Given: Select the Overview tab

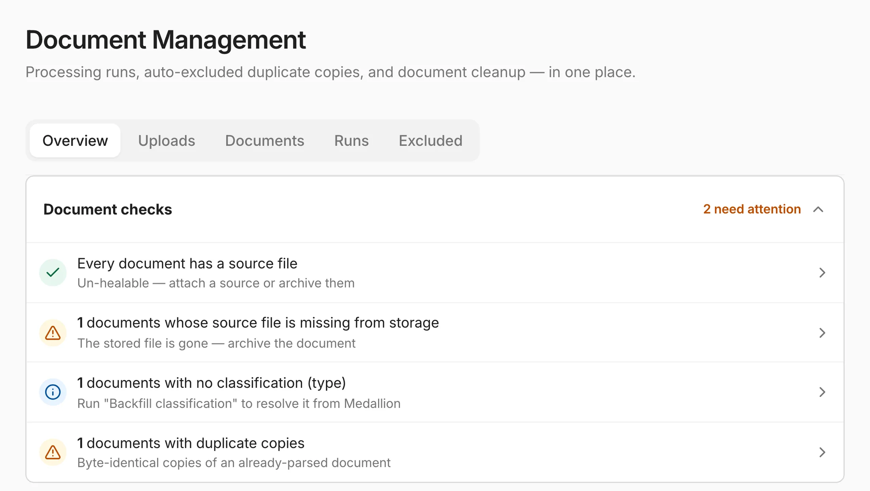Looking at the screenshot, I should [x=75, y=141].
